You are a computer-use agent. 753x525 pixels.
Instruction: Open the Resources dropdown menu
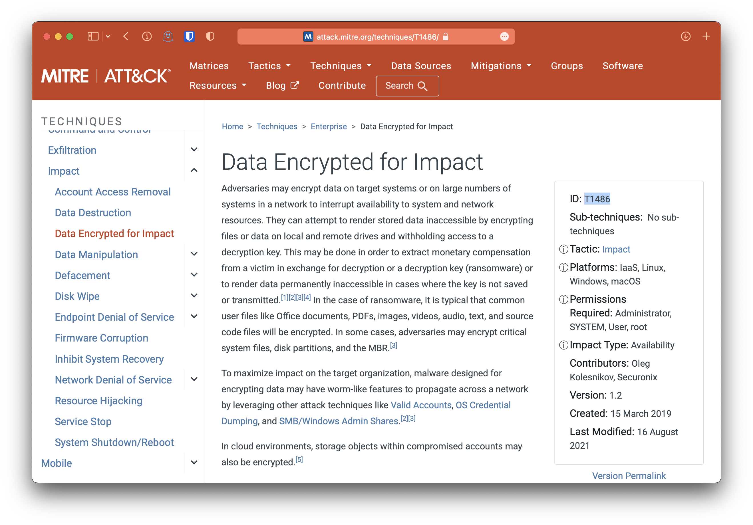[218, 86]
